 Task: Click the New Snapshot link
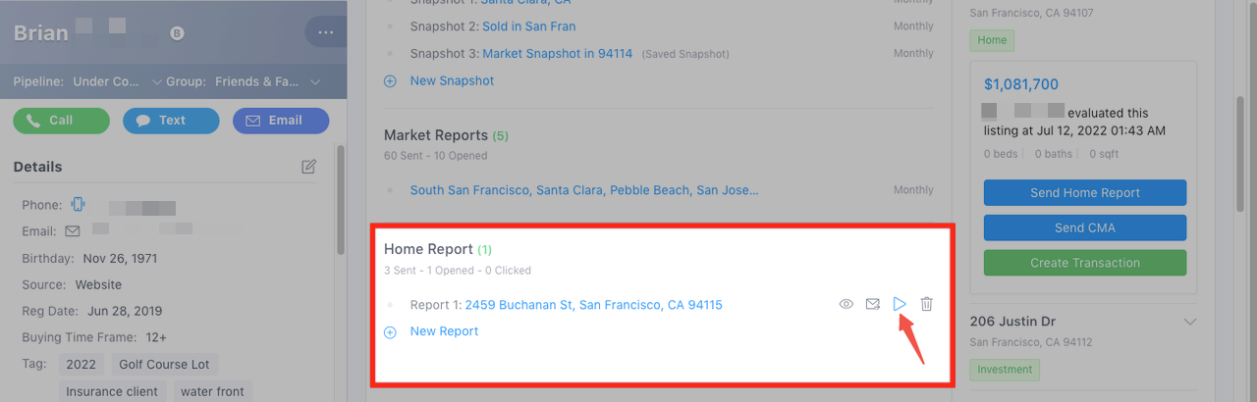453,80
